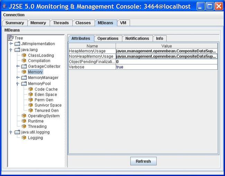The width and height of the screenshot is (225, 176).
Task: Select the Code Cache tree label
Action: pyautogui.click(x=46, y=89)
